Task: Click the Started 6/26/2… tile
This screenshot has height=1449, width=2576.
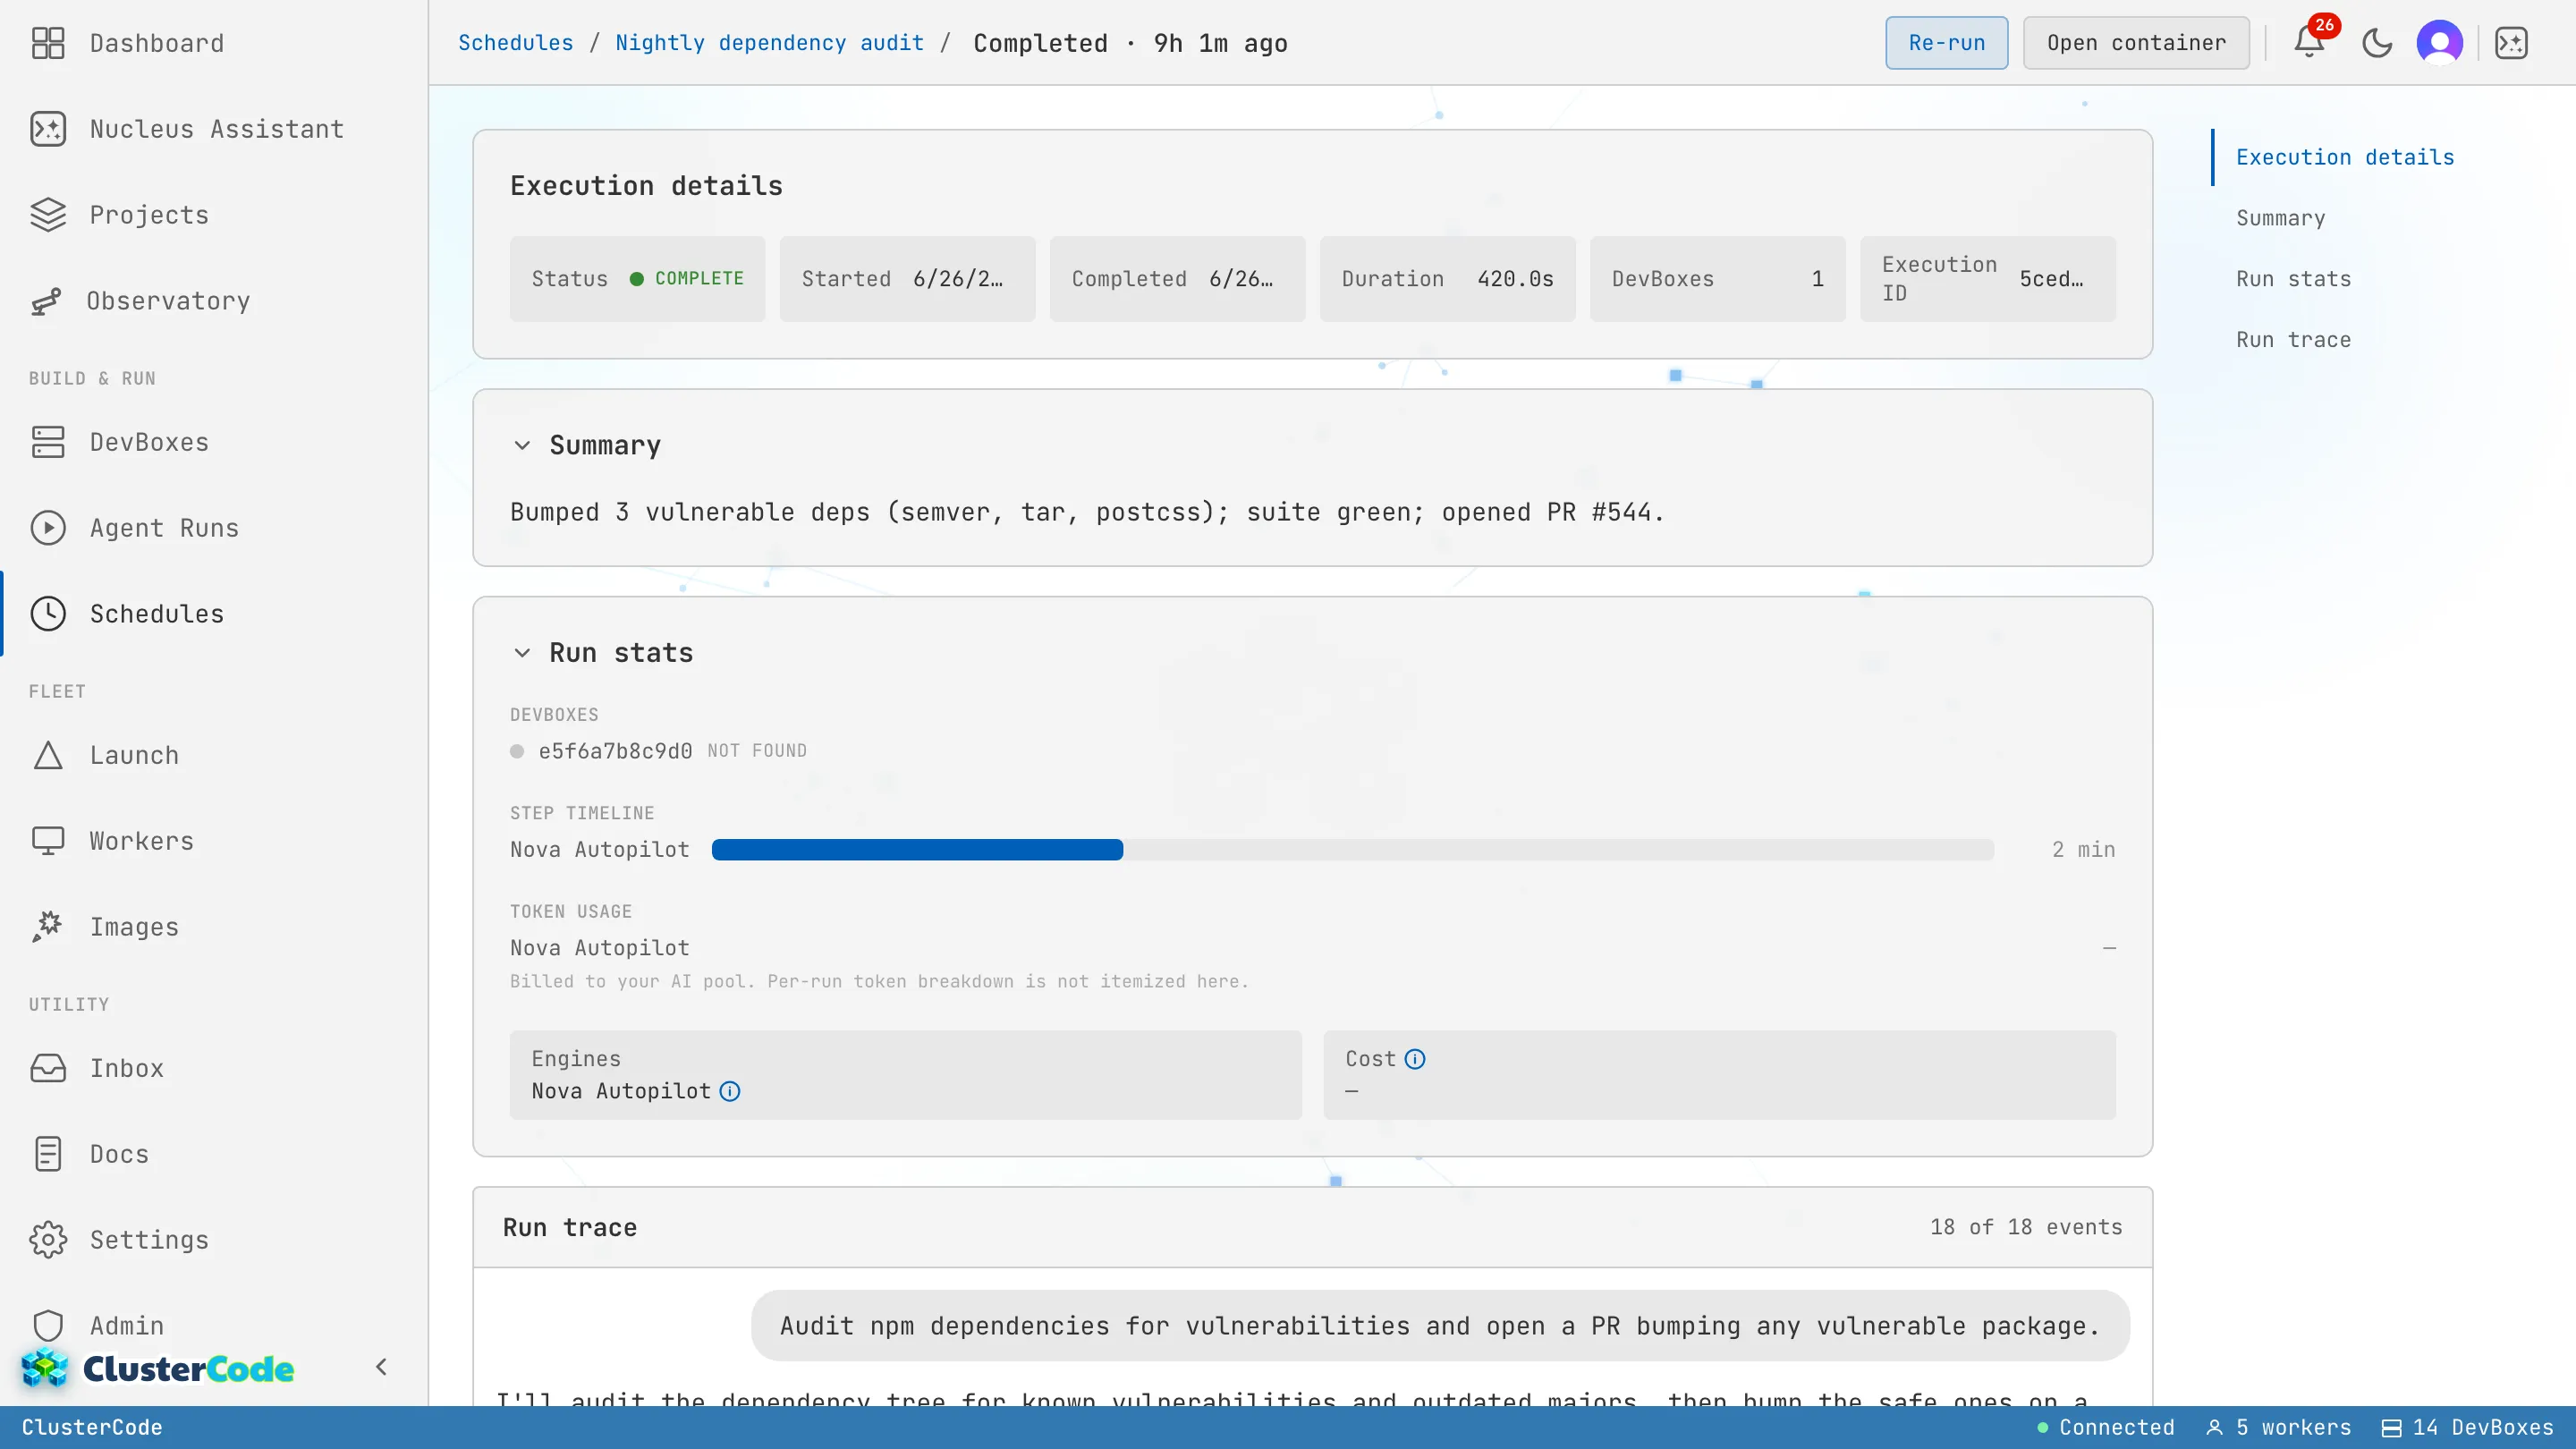Action: point(907,279)
